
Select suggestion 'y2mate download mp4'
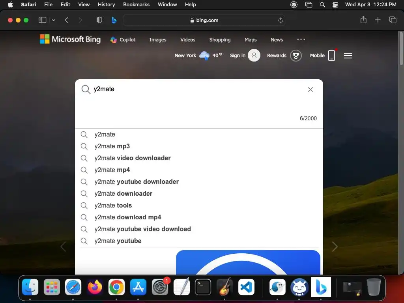199,217
